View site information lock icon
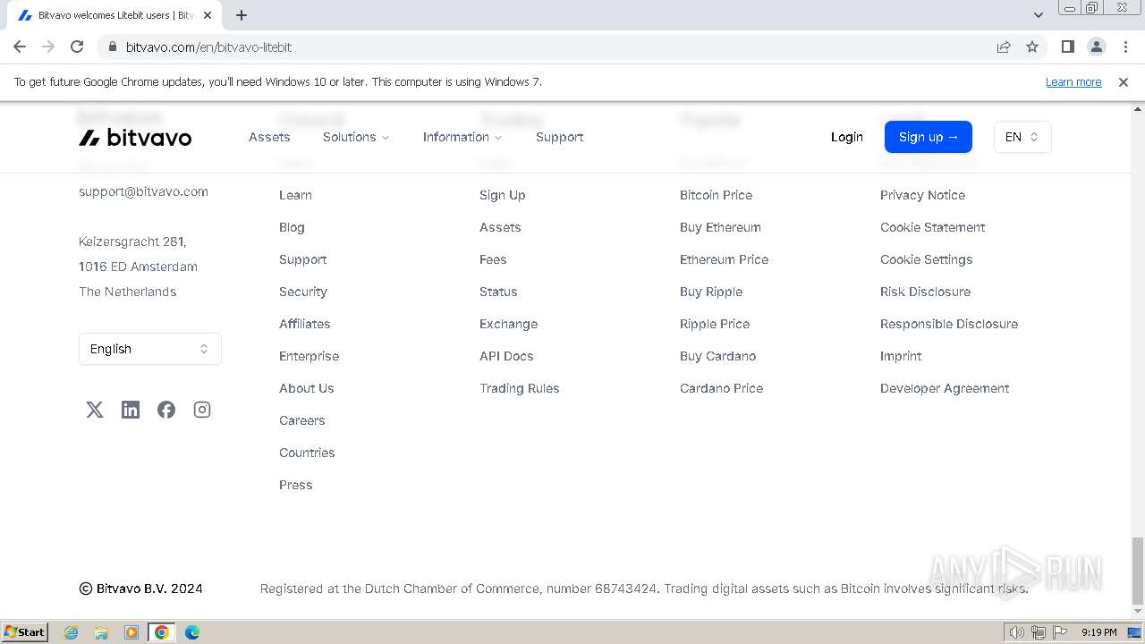This screenshot has height=644, width=1145. [112, 47]
